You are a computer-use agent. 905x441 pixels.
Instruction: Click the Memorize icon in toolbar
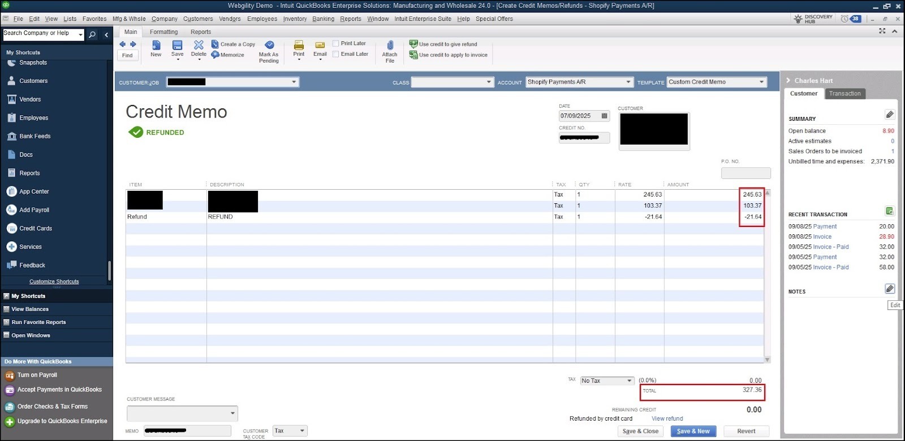tap(216, 55)
